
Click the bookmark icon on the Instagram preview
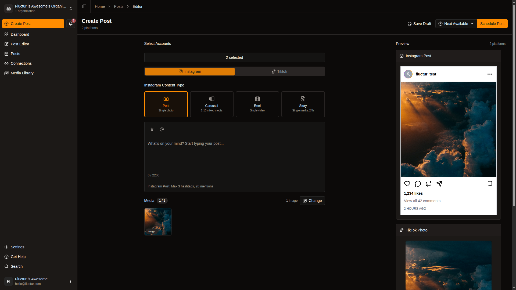tap(490, 184)
